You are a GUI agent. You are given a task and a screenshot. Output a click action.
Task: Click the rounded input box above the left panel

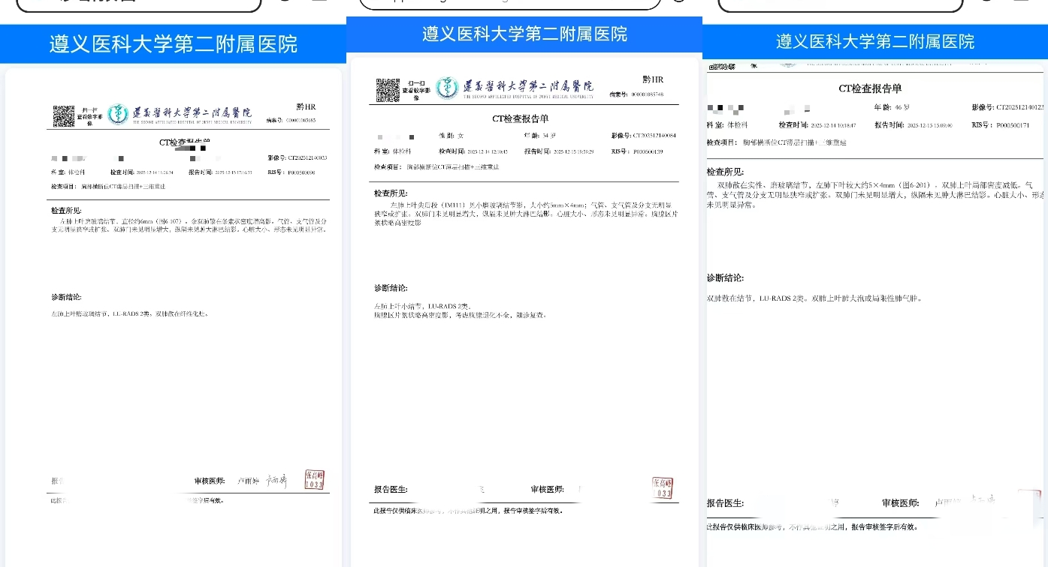139,4
